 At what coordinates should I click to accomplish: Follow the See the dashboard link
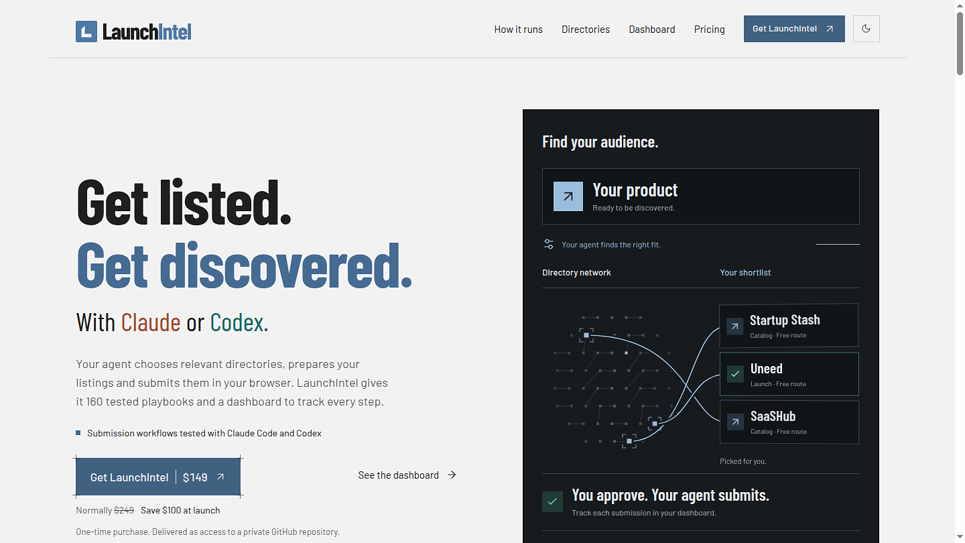[407, 475]
